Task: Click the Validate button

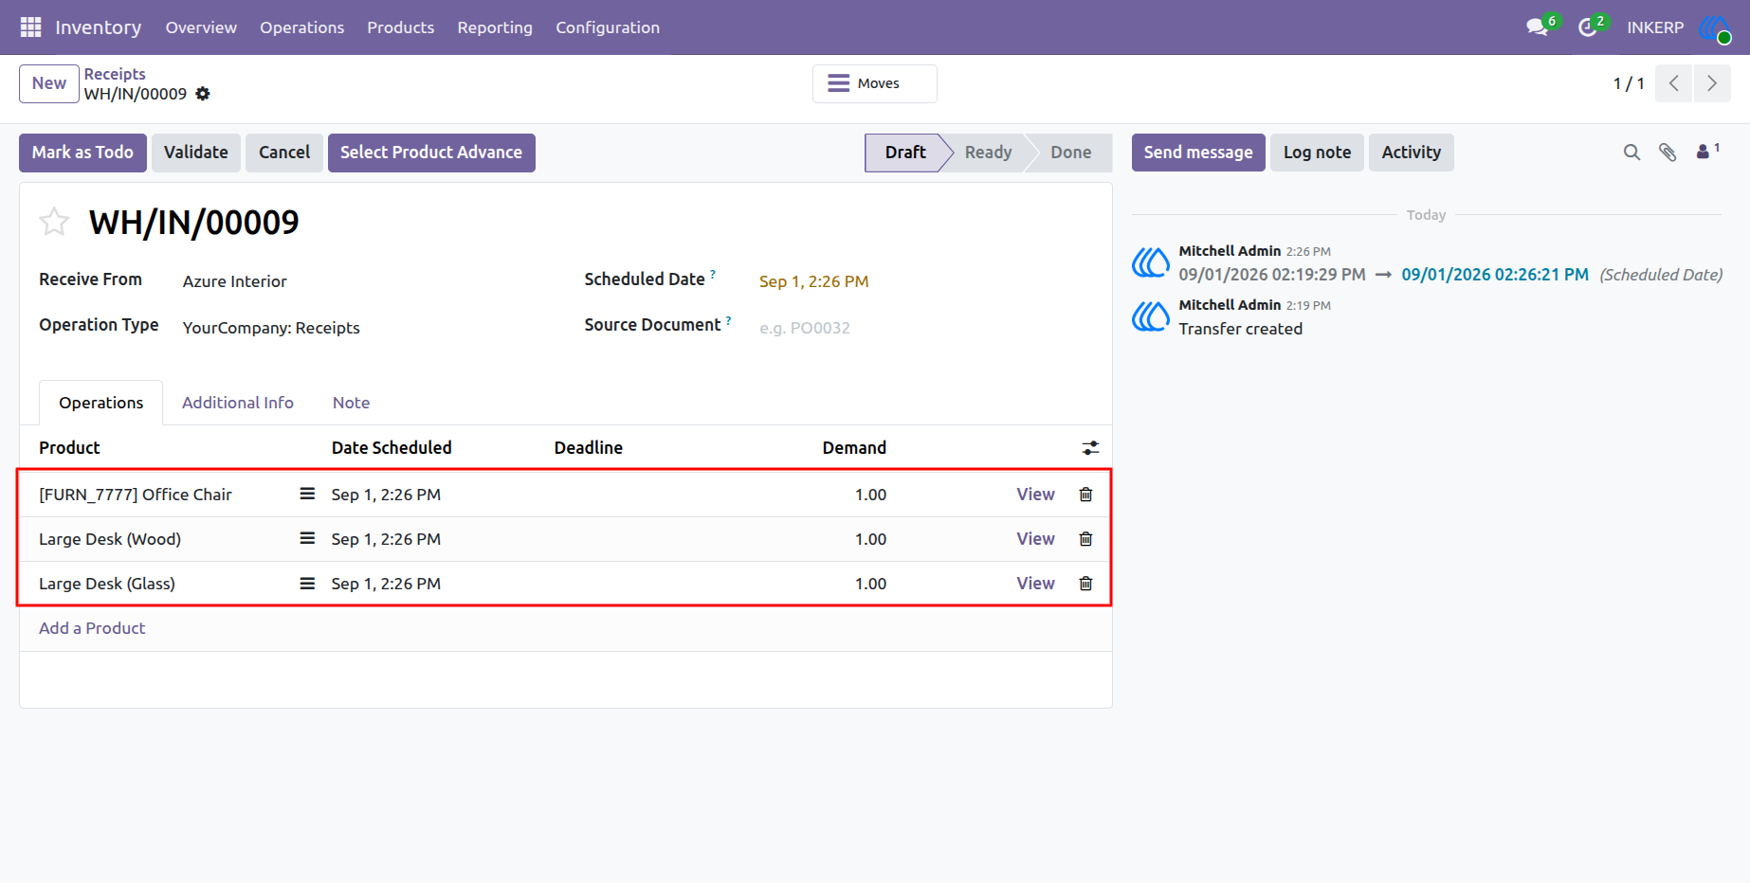Action: [196, 153]
